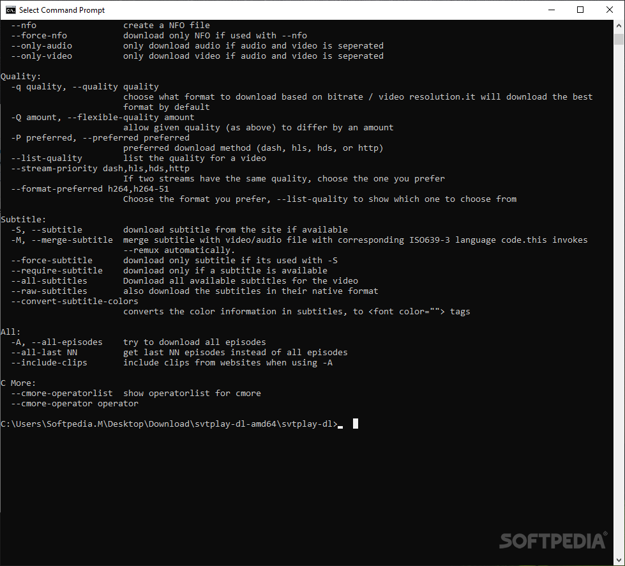Screen dimensions: 625x566
Task: Click the '--format-preferred h264,h264-51' line
Action: pos(90,189)
